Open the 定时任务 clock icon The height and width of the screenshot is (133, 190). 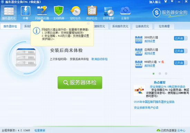(75, 13)
